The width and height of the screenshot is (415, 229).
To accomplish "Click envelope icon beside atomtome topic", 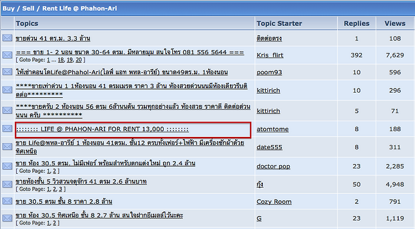I will click(7, 128).
